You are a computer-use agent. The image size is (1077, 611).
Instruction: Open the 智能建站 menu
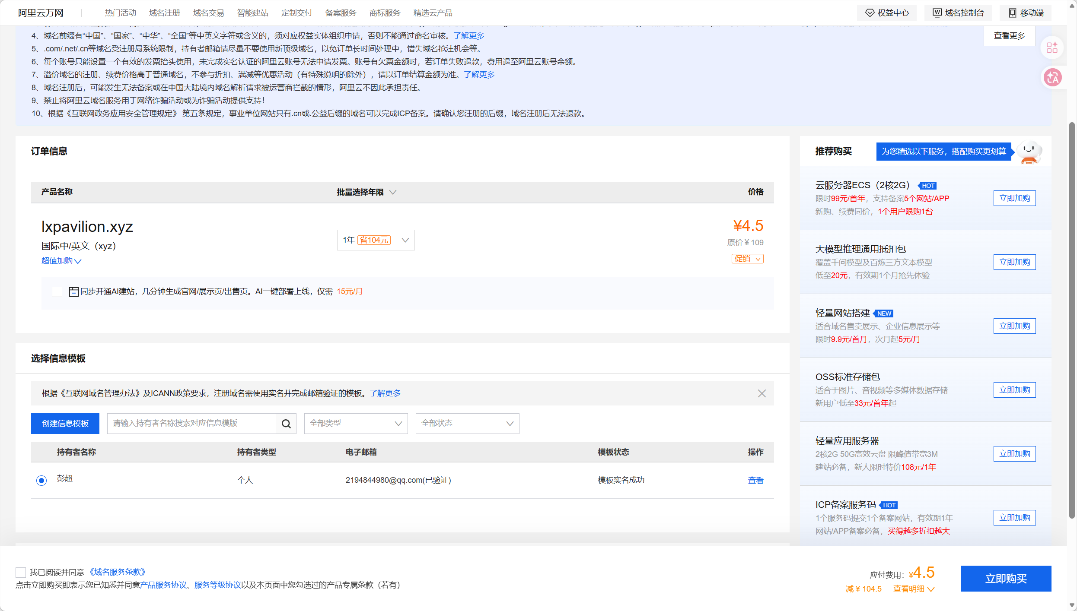253,13
